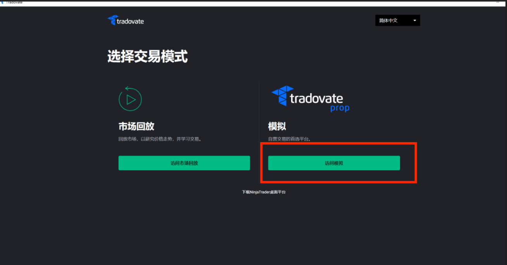This screenshot has height=265, width=507.
Task: Select the Tradovate brand icon in the header
Action: coord(112,20)
